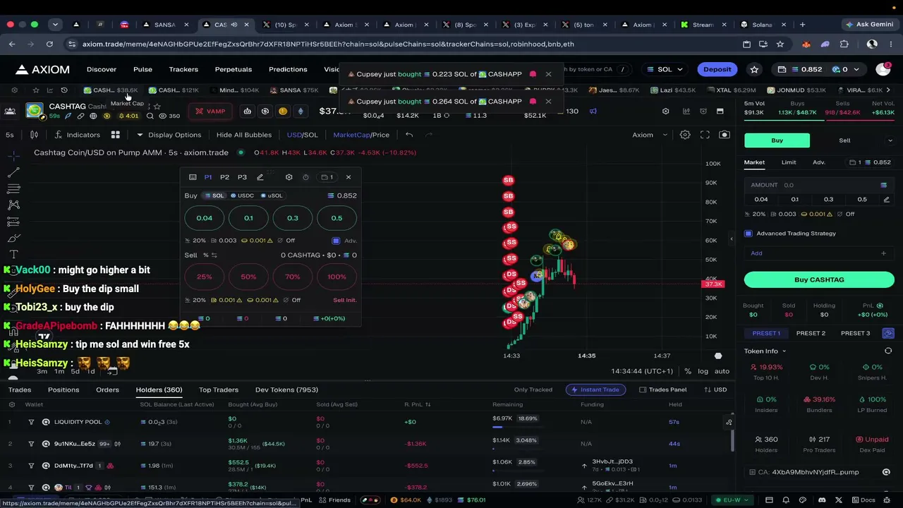Screen dimensions: 903x508
Task: Select USDC as the buy currency
Action: pyautogui.click(x=242, y=195)
